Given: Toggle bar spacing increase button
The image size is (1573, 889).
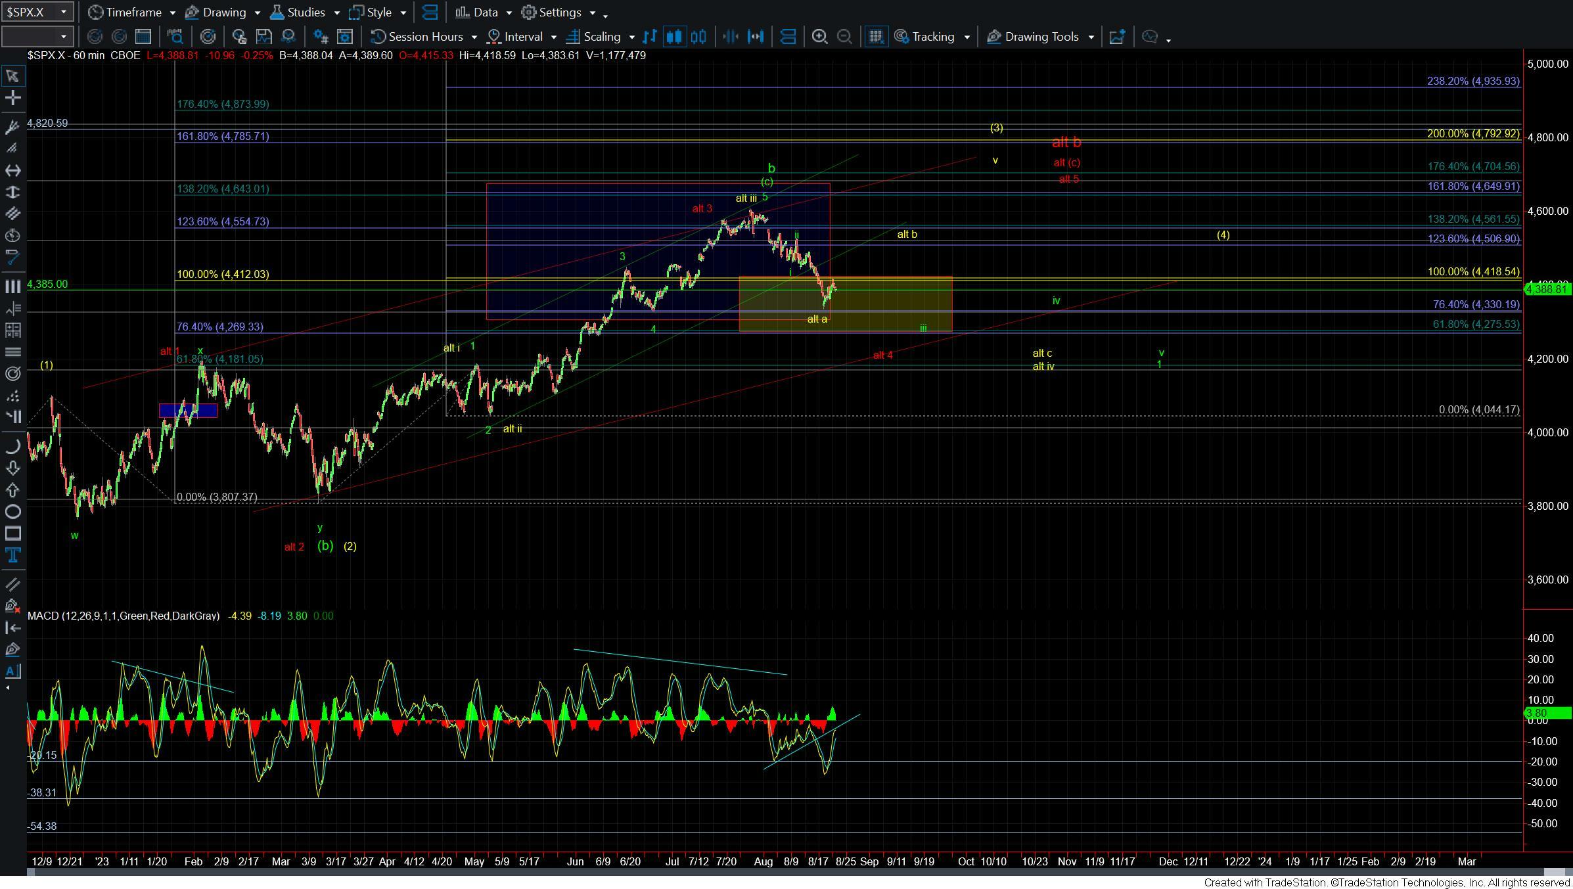Looking at the screenshot, I should pyautogui.click(x=756, y=37).
